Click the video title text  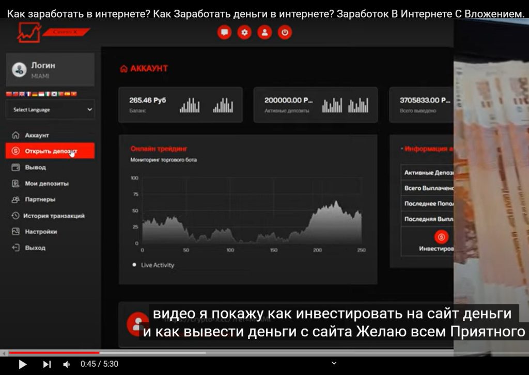266,14
